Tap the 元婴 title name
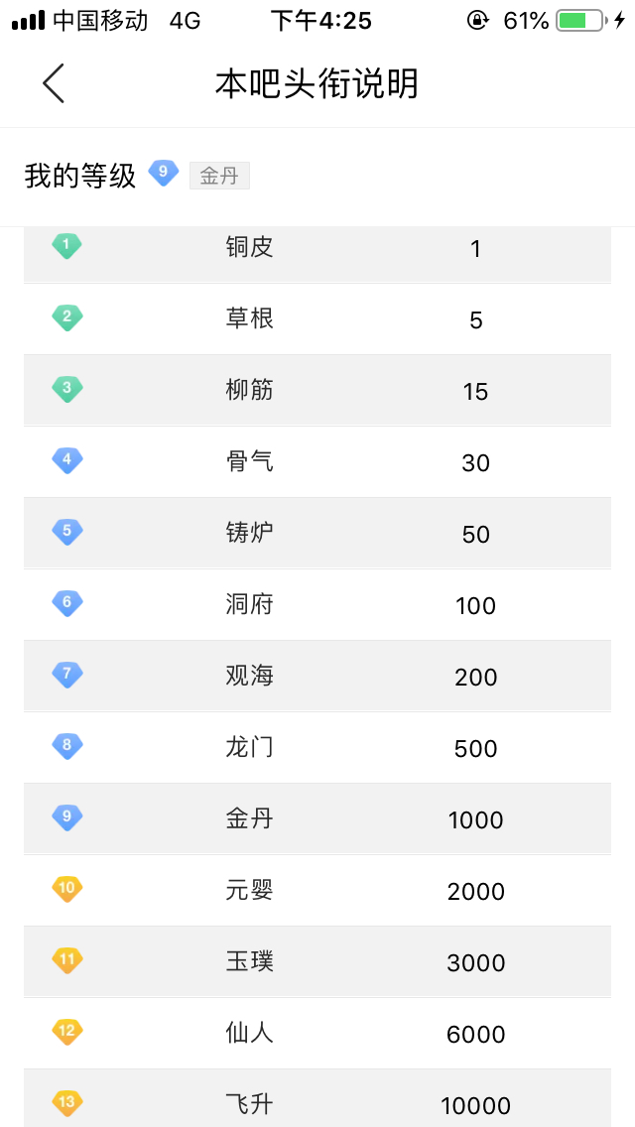The image size is (635, 1127). [250, 890]
